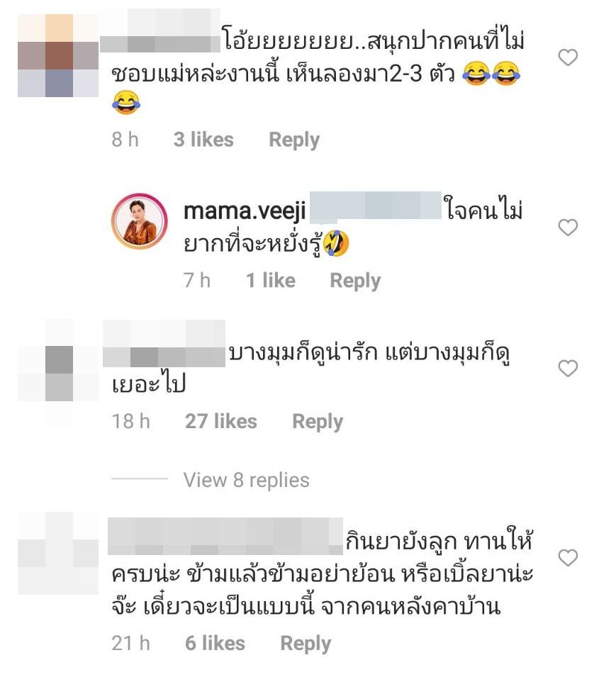Screen dimensions: 616x677
Task: Expand View 8 replies
Action: pyautogui.click(x=246, y=480)
